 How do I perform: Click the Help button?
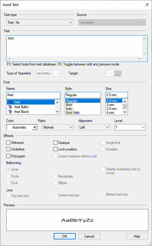(137, 236)
